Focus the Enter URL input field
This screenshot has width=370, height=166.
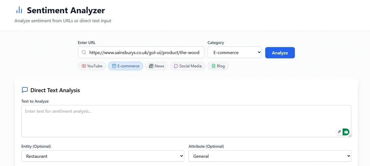coord(144,52)
